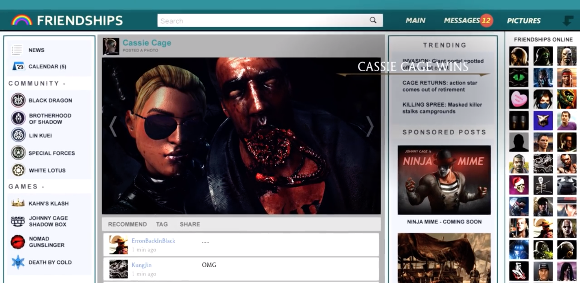
Task: Click ErronBackInBlack's comment avatar
Action: coord(118,245)
